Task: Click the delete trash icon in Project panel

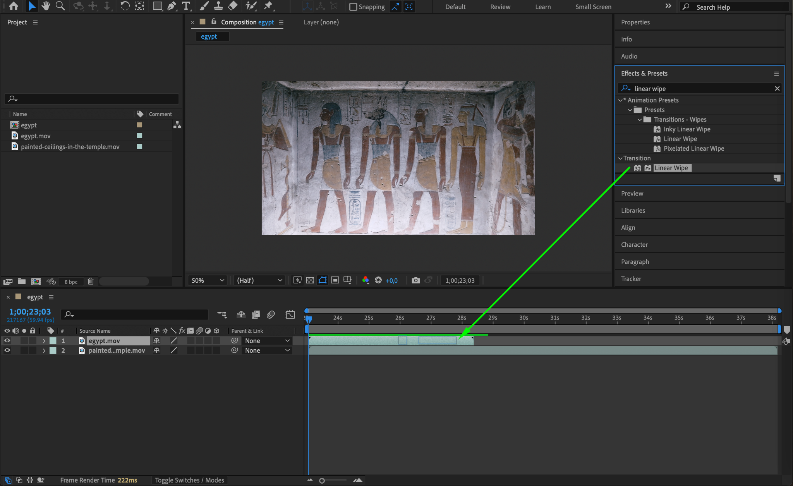Action: click(x=91, y=282)
